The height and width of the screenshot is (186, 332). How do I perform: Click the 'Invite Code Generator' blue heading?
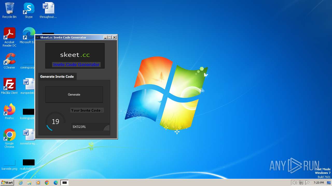(x=76, y=65)
